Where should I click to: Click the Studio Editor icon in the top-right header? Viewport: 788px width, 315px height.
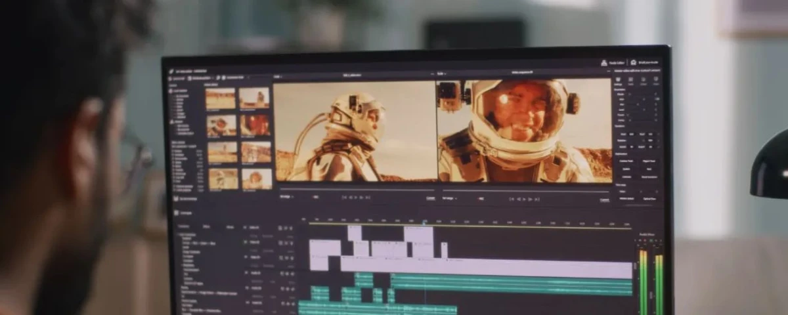tap(604, 62)
